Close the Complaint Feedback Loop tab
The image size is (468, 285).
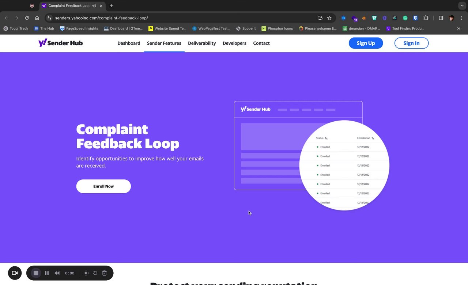[101, 5]
